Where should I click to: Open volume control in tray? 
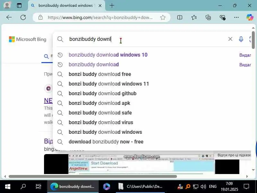[x=203, y=187]
